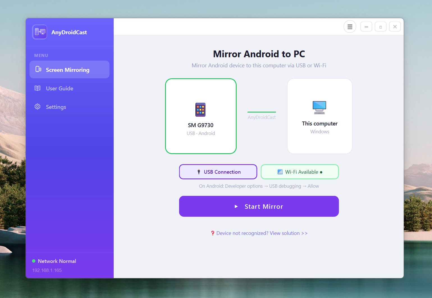Viewport: 432px width, 298px height.
Task: Click the Network Normal status indicator
Action: tap(54, 261)
